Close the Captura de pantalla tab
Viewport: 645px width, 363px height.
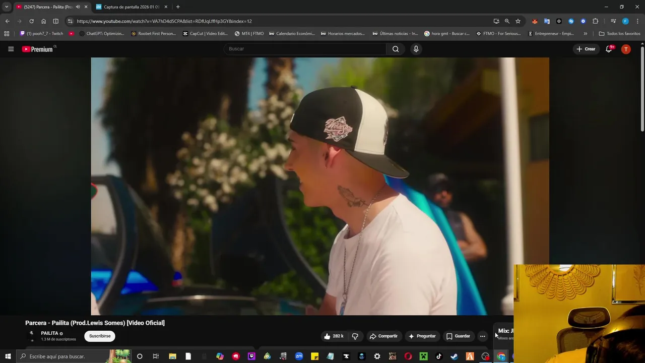point(166,7)
